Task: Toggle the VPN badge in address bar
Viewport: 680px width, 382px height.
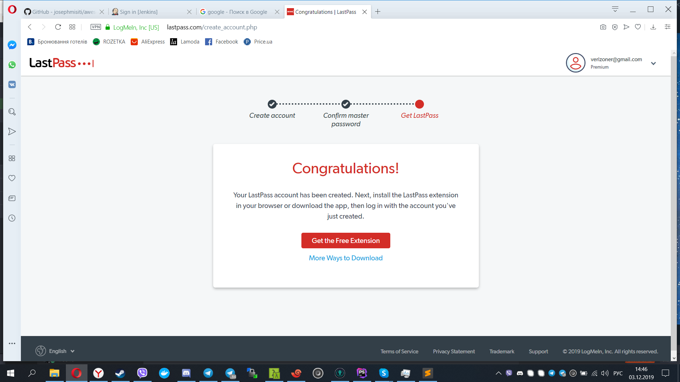Action: (96, 27)
